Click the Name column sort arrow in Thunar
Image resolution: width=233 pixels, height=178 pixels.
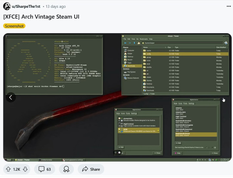(166, 47)
